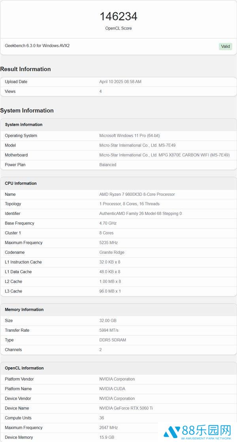Click the Memory Information table header

pos(24,310)
